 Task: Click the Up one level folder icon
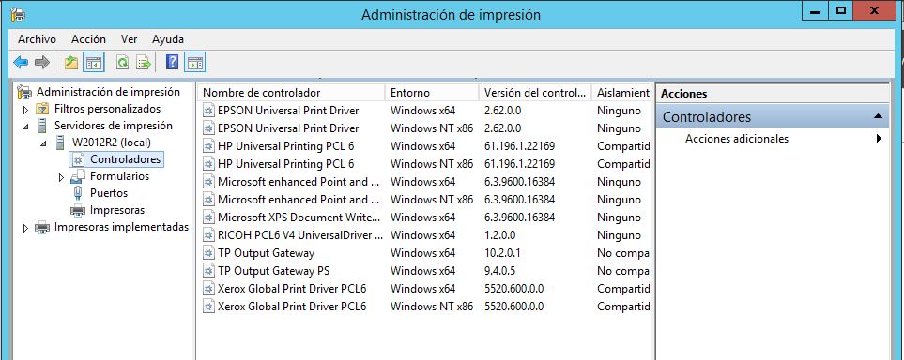(71, 63)
